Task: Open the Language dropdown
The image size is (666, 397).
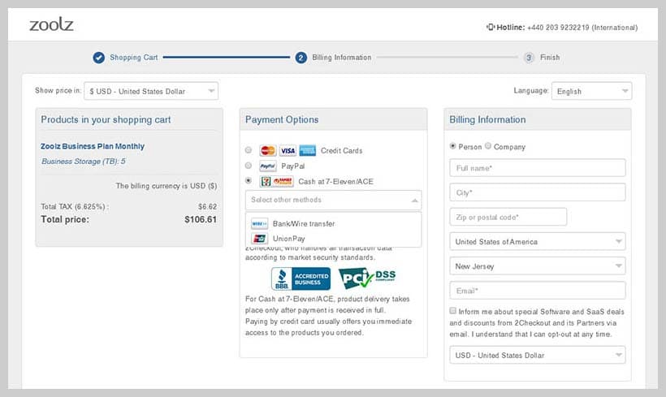Action: point(591,91)
